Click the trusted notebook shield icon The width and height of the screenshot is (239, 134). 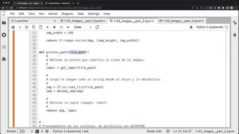(x=168, y=131)
